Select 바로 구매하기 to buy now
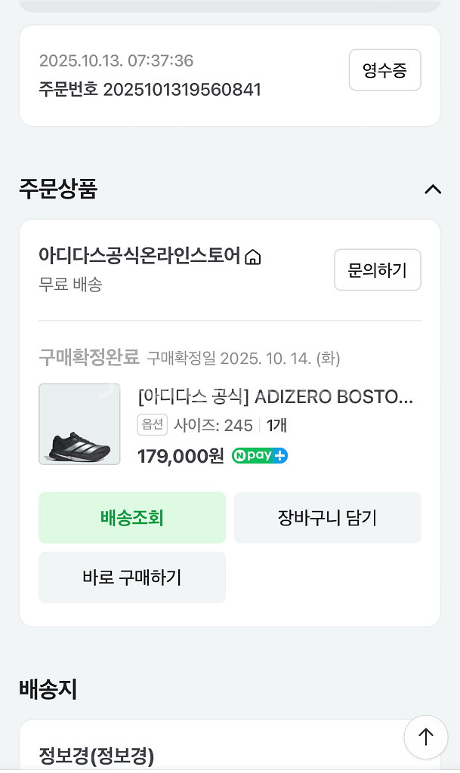The image size is (460, 773). [132, 577]
